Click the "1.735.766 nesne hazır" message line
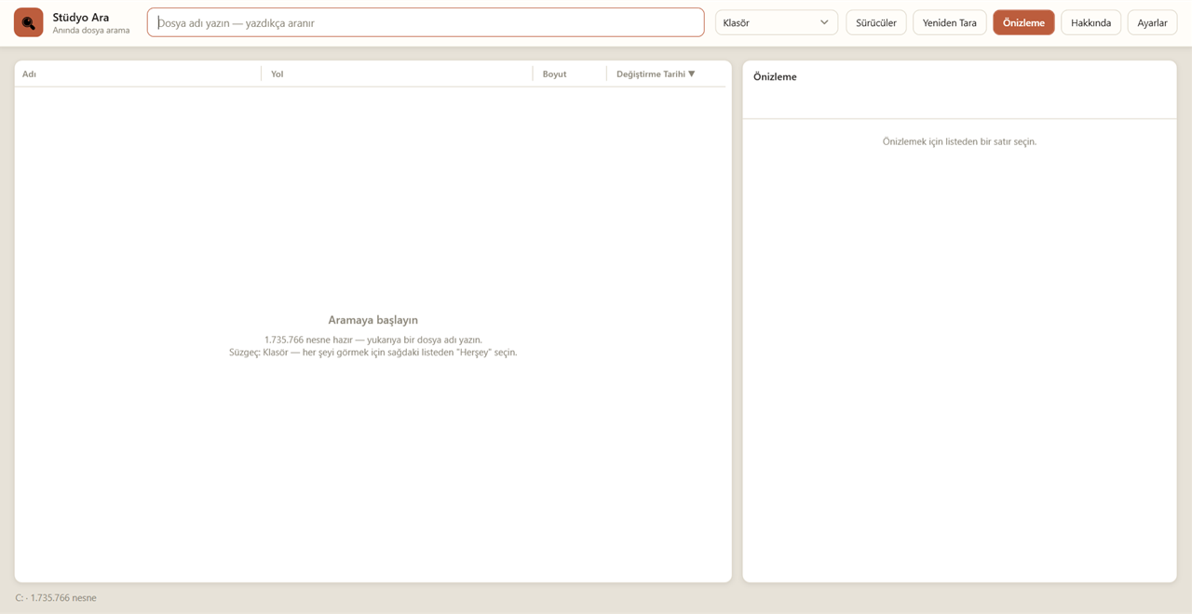 click(x=372, y=340)
